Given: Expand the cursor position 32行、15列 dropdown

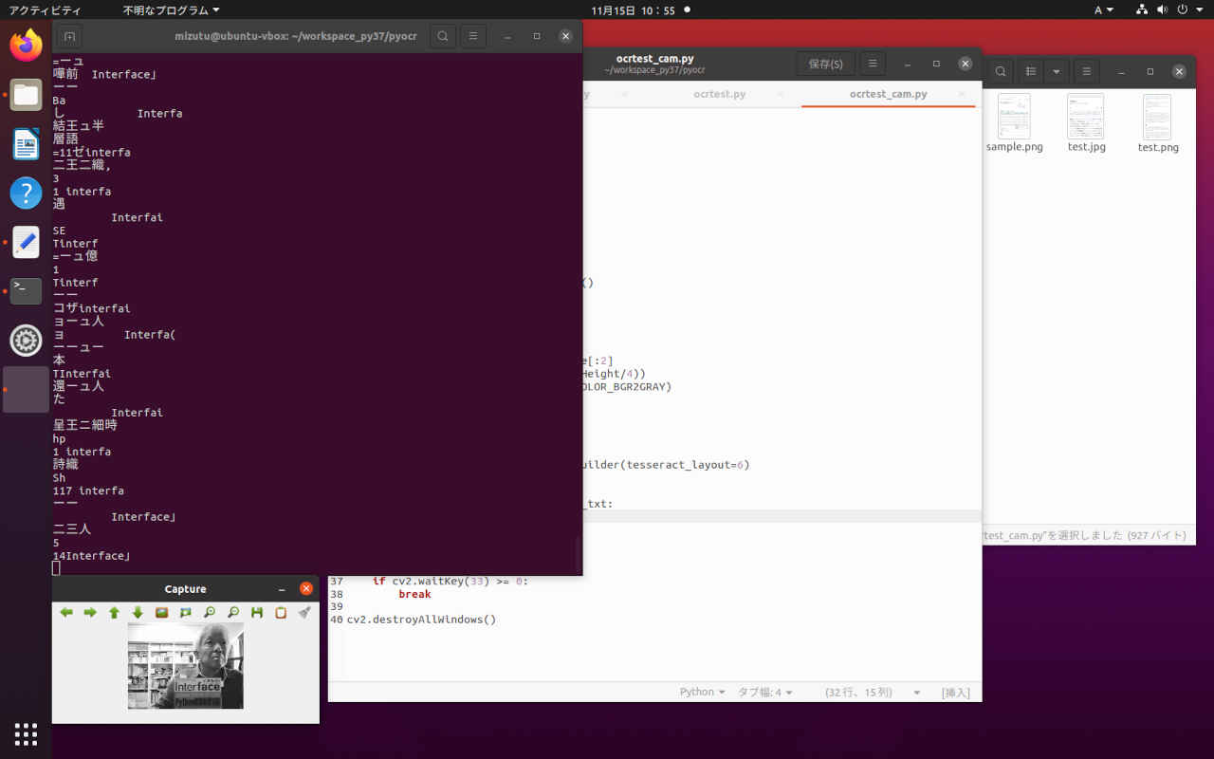Looking at the screenshot, I should 872,693.
